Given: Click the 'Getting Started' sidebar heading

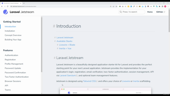Looking at the screenshot, I should tap(12, 22).
